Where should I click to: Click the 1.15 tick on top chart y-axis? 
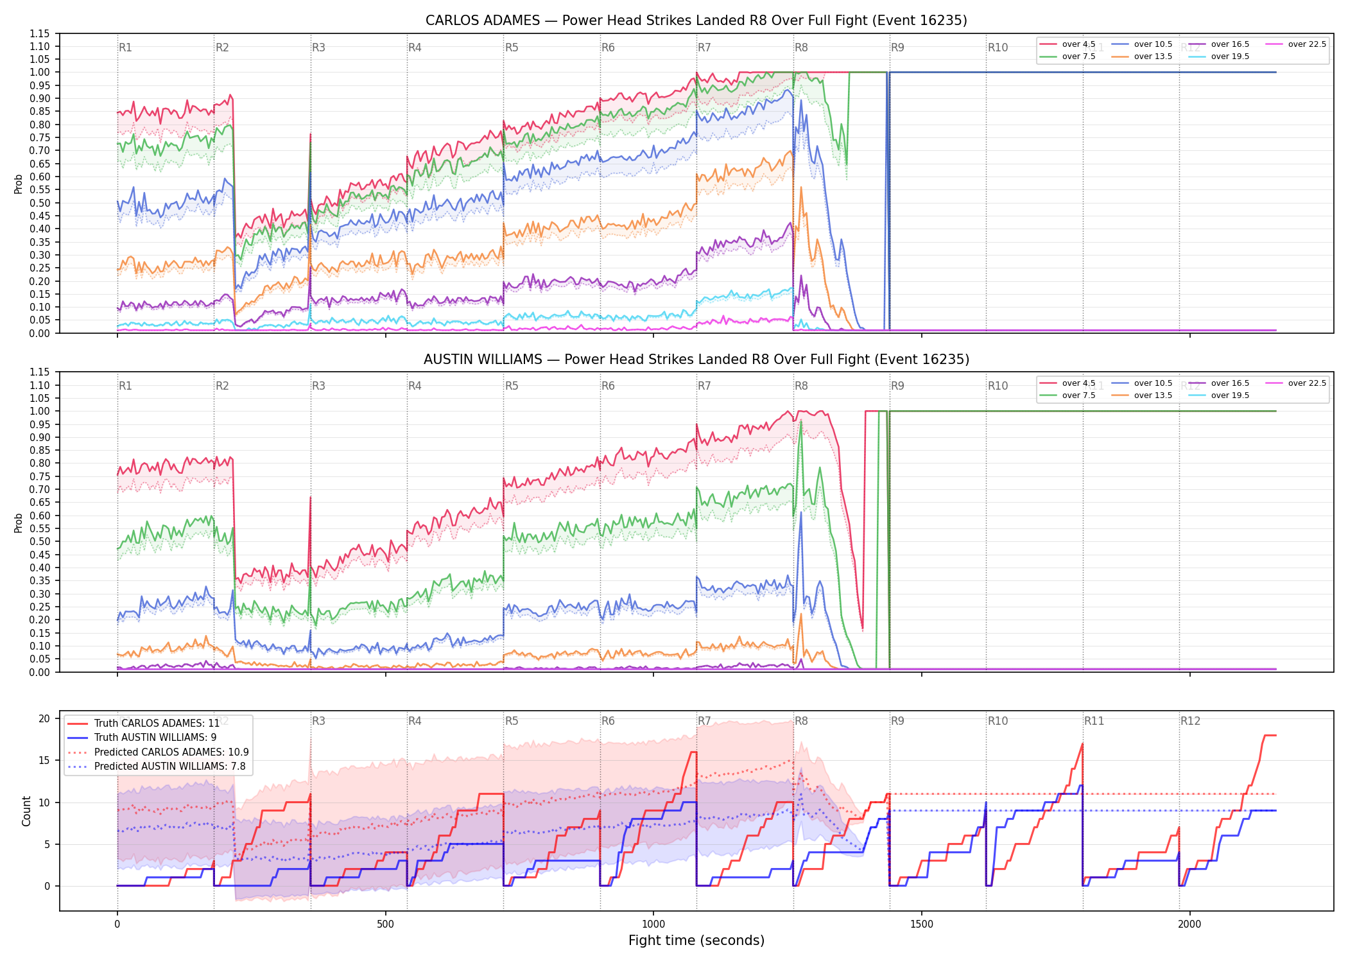click(39, 33)
